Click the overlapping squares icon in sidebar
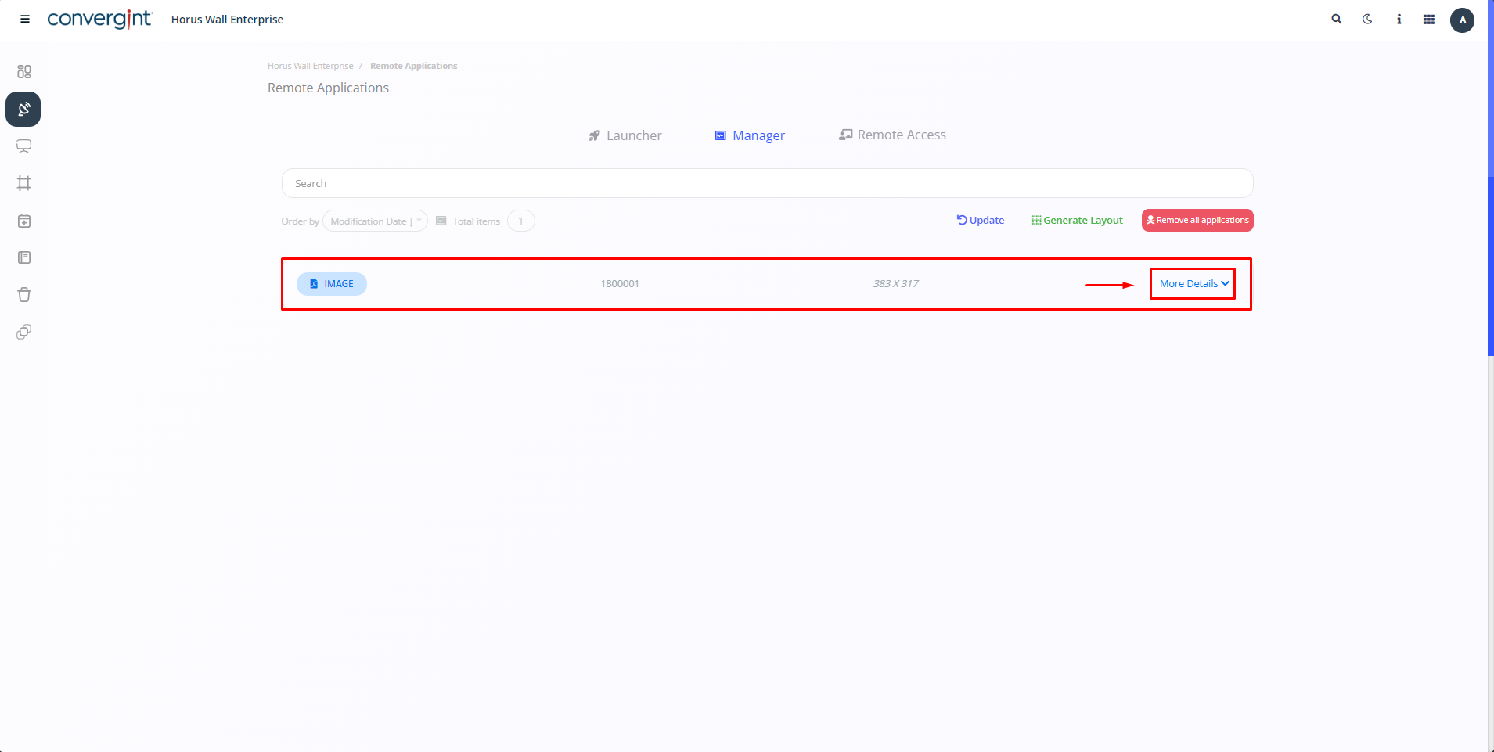1494x752 pixels. (x=24, y=332)
